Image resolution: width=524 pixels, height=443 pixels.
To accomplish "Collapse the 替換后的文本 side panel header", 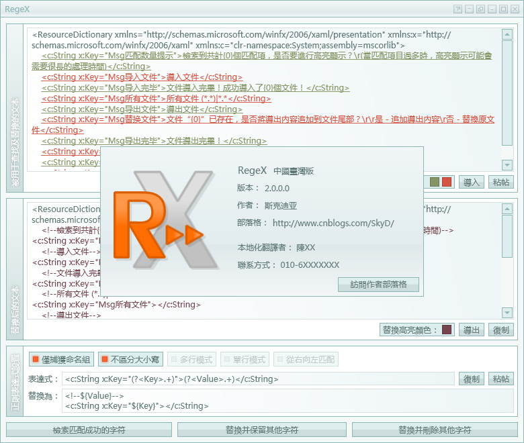I will point(15,269).
